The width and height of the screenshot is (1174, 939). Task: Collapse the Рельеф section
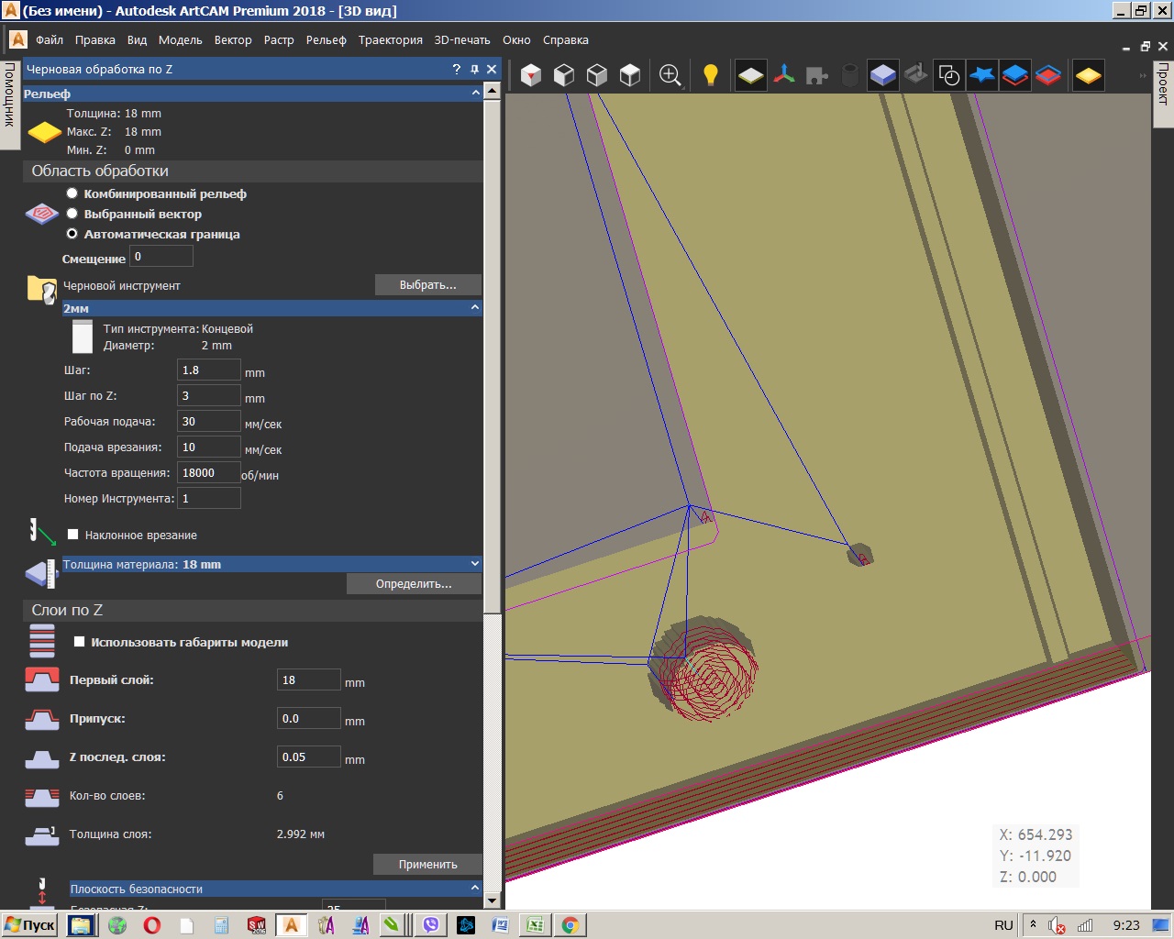[475, 93]
